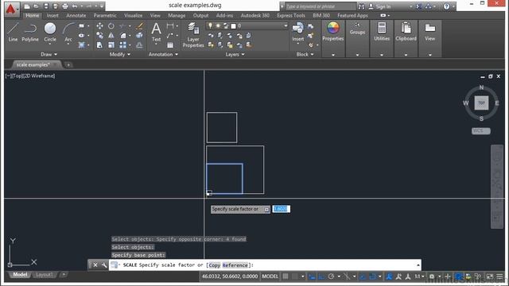Screen dimensions: 509x286
Task: Click the Move tool in Modify panel
Action: [99, 26]
